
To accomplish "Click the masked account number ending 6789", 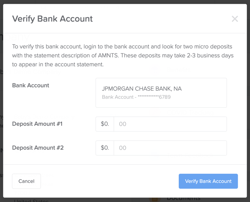I will 154,97.
